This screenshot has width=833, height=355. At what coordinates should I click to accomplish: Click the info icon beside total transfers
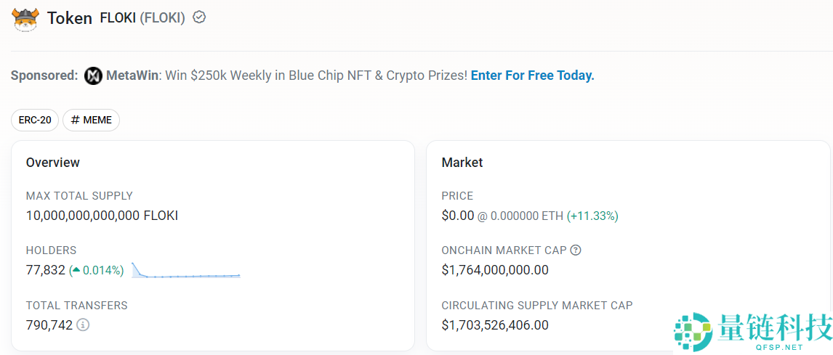83,325
